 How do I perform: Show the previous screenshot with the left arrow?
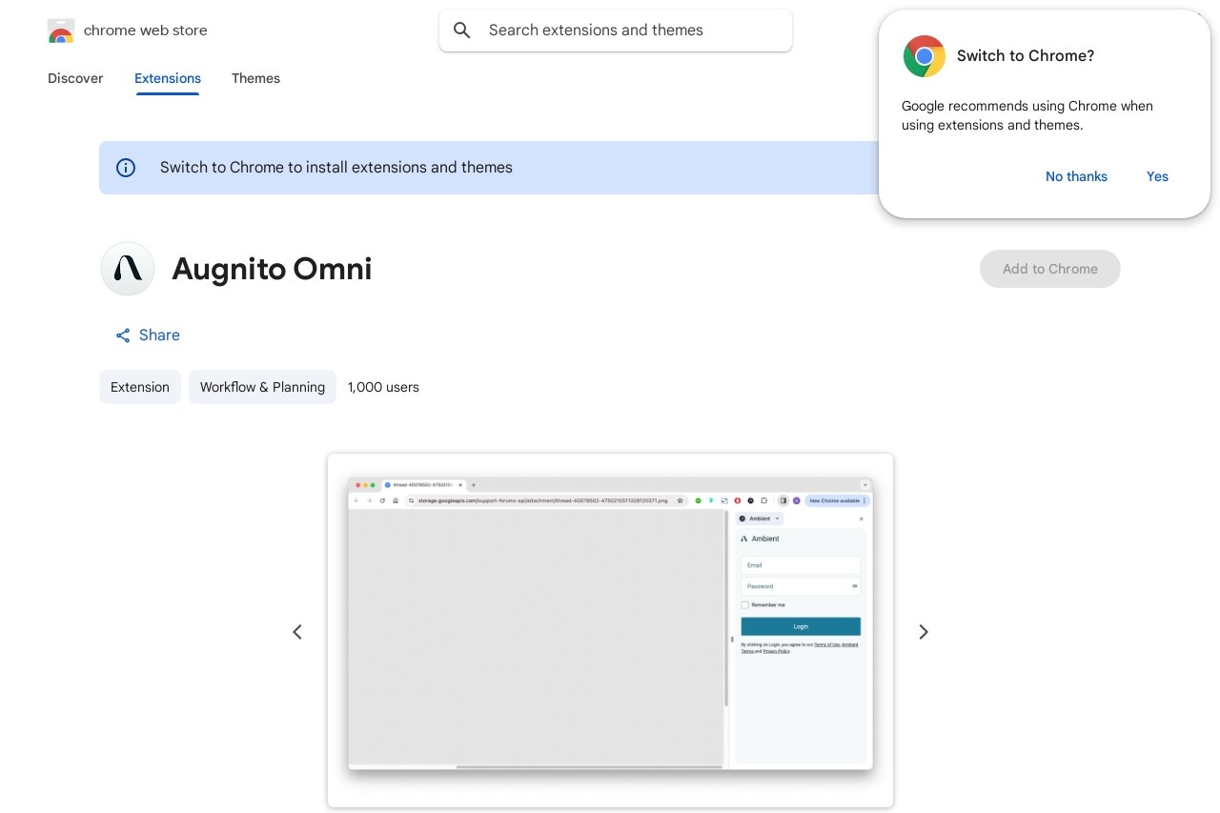[297, 632]
